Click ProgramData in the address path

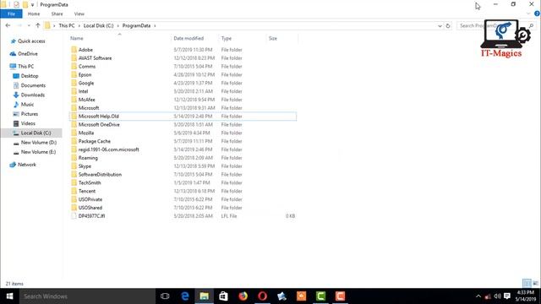pos(136,26)
